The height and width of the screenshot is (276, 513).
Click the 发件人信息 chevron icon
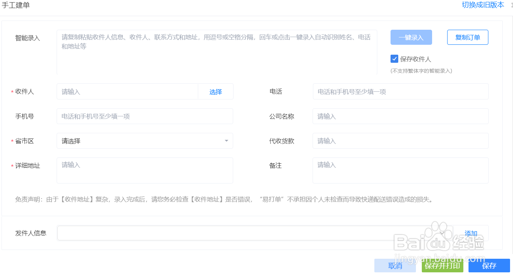coord(442,233)
